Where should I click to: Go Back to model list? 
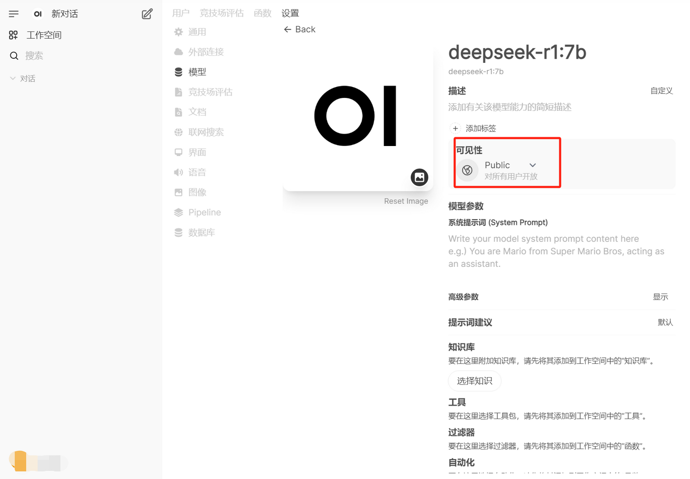point(300,29)
